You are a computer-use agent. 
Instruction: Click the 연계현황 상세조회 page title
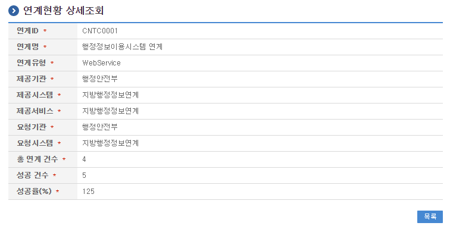coord(63,11)
